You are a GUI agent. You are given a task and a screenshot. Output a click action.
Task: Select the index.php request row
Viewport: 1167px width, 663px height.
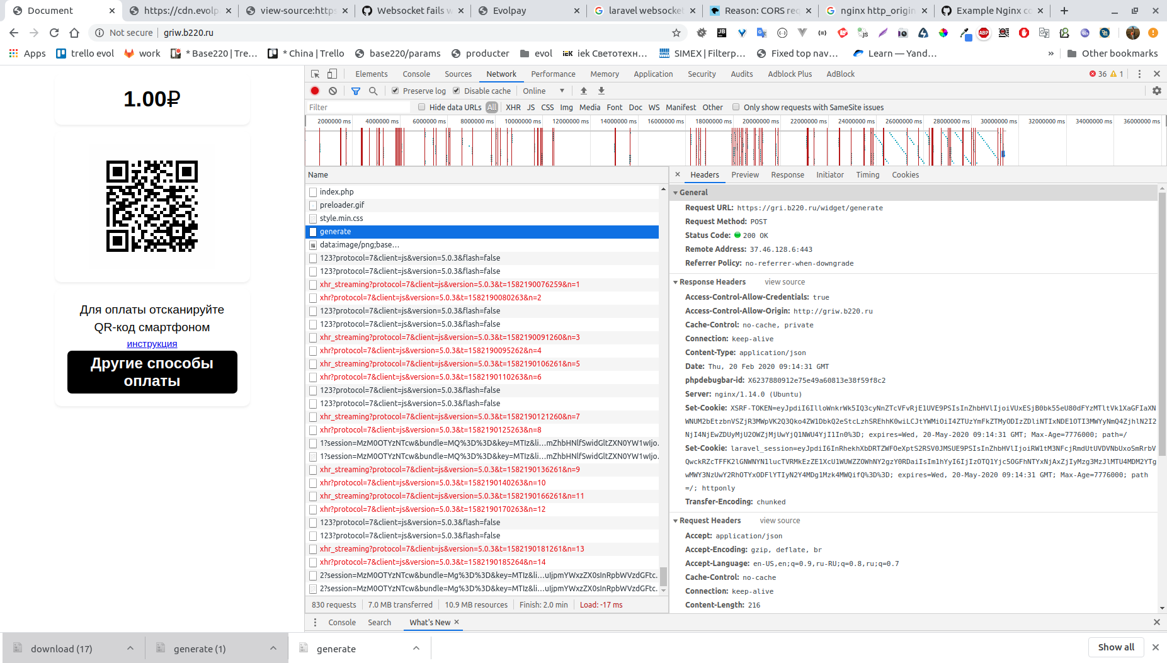(482, 191)
